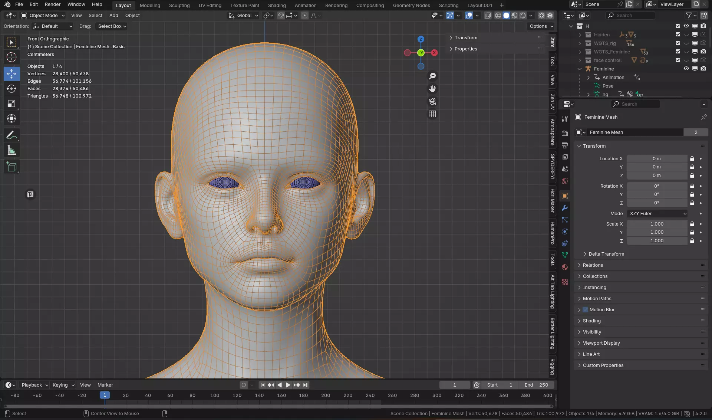Switch orthographic/perspective grid icon

[x=432, y=114]
